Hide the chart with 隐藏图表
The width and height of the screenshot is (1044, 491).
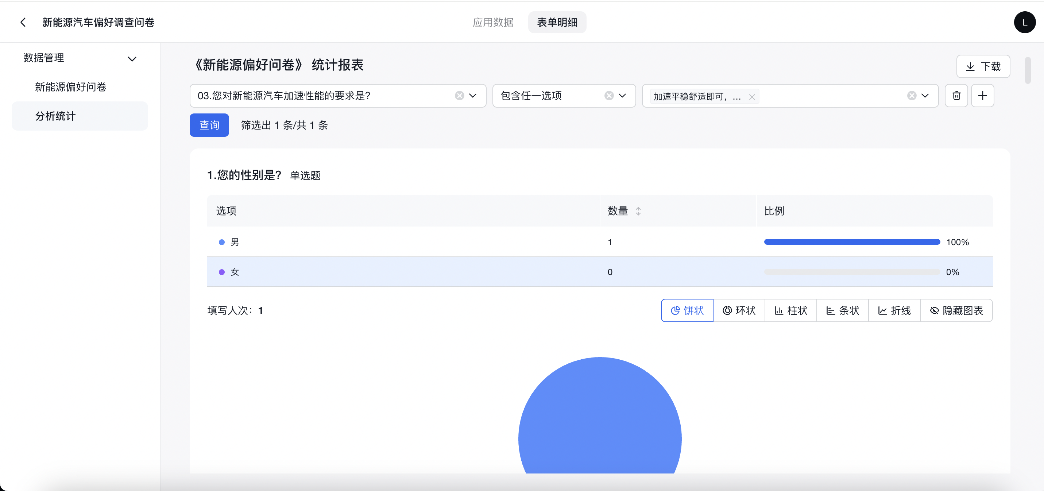point(956,310)
